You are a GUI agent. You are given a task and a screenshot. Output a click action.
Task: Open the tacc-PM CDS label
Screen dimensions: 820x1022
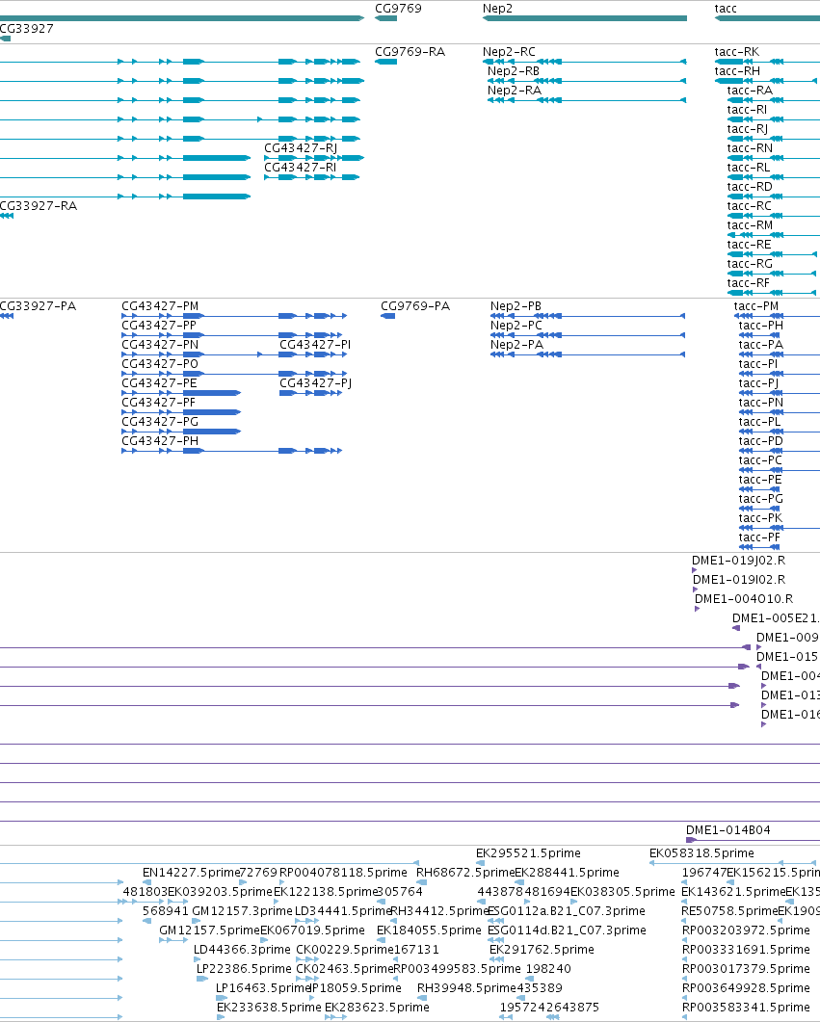(756, 305)
